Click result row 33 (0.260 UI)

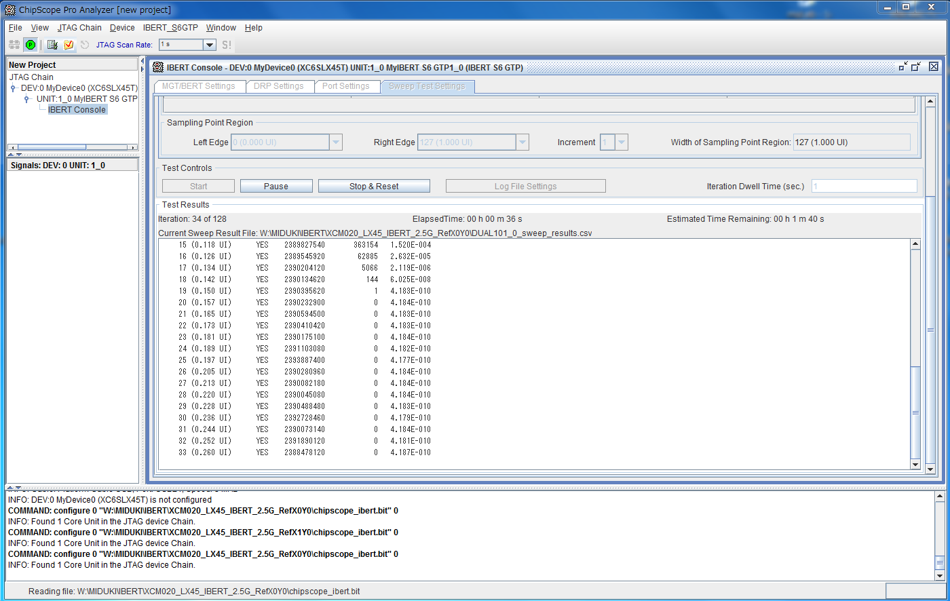pyautogui.click(x=305, y=452)
